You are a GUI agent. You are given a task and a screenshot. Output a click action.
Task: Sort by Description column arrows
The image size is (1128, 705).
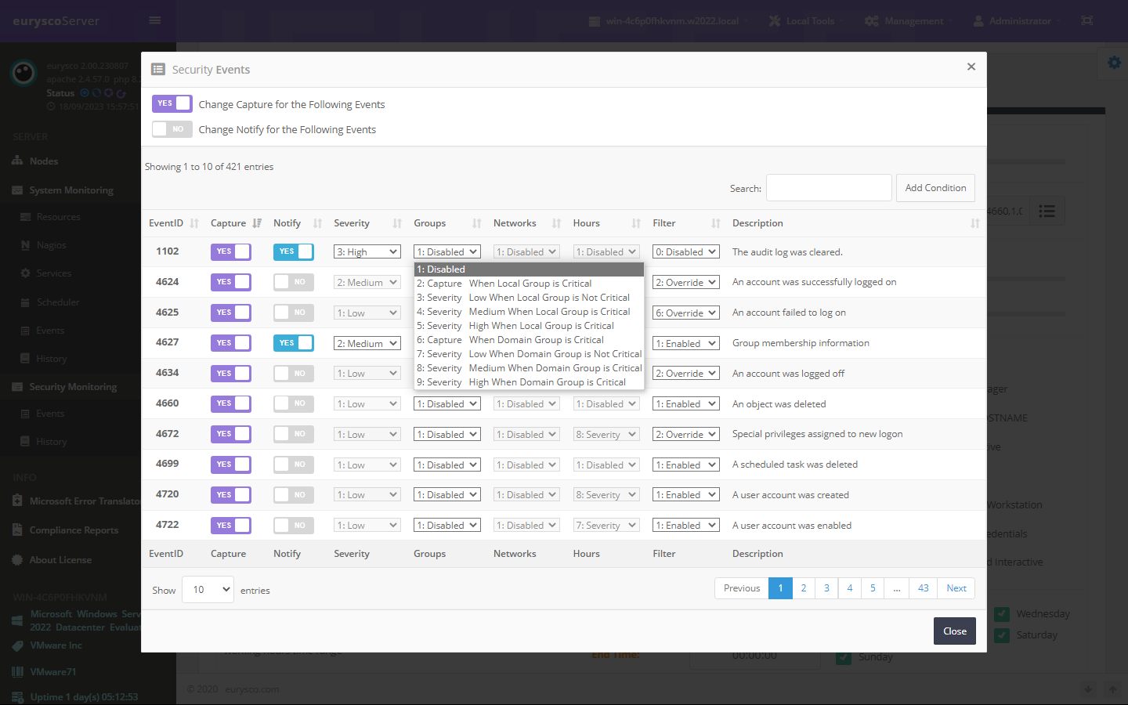pos(974,223)
